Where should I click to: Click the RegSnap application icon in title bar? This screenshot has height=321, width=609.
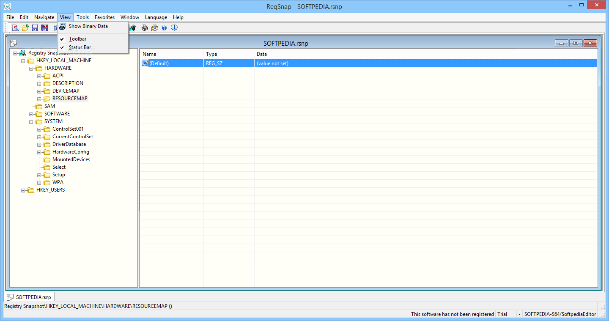click(x=7, y=6)
